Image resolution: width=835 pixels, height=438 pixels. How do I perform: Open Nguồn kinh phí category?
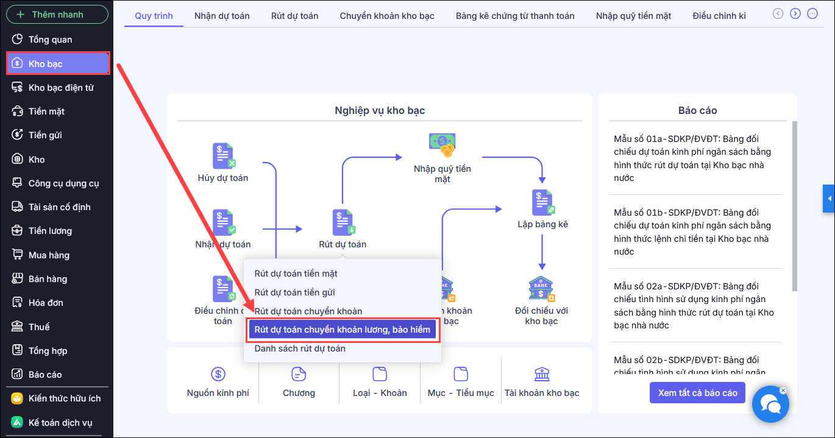(x=218, y=382)
